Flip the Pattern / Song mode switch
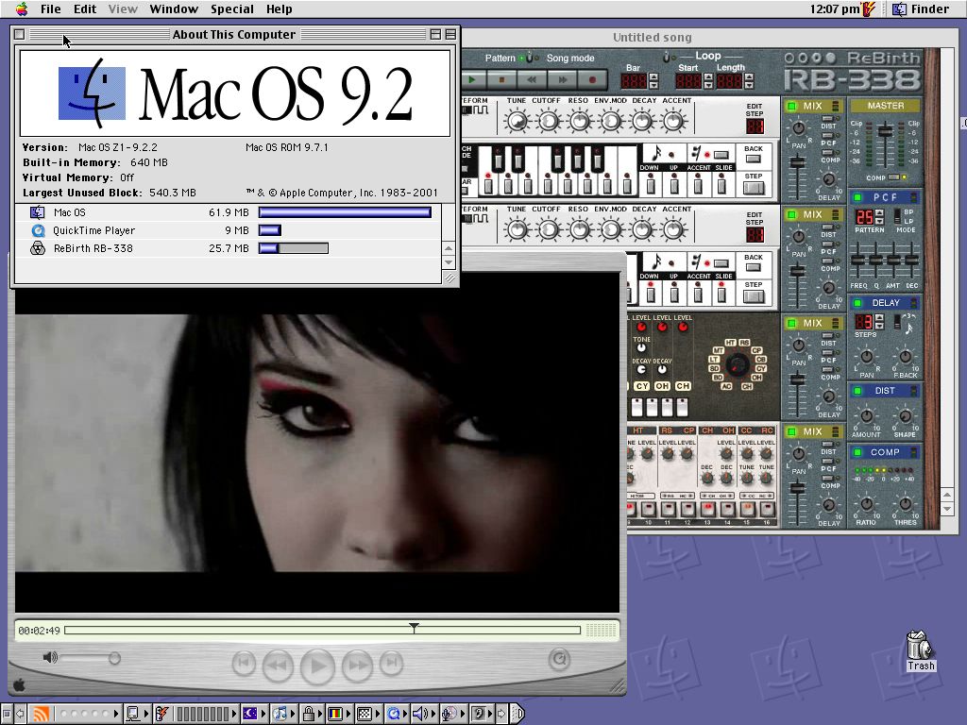Screen dimensions: 967x725 [x=529, y=58]
